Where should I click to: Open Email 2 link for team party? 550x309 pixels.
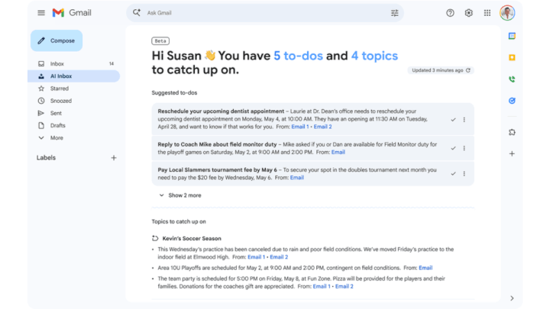coord(344,287)
